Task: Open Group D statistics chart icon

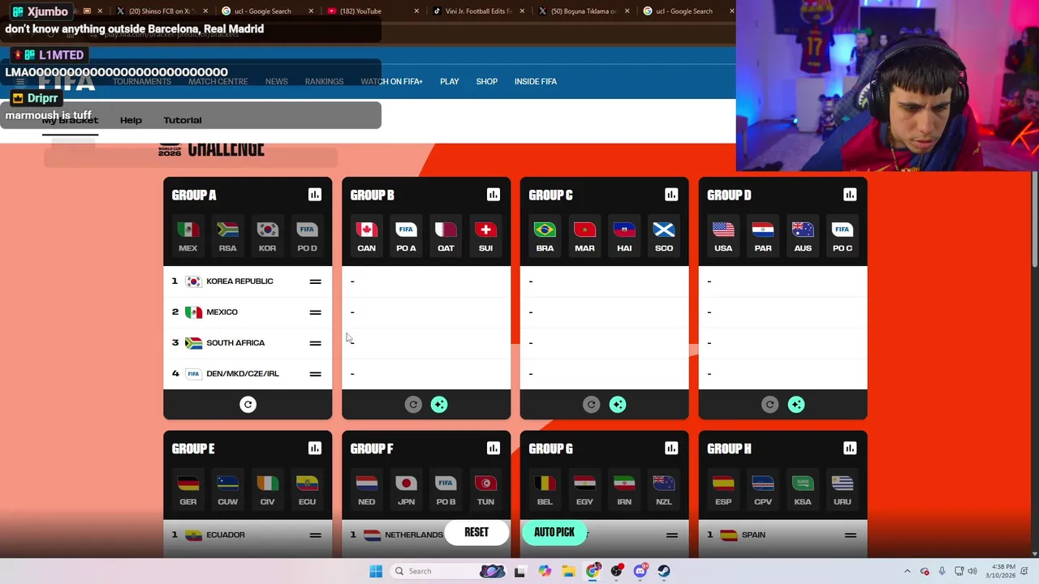Action: [x=850, y=195]
